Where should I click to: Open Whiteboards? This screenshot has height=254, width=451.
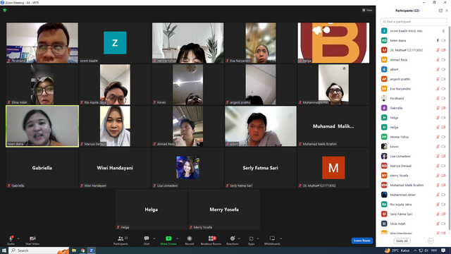coord(272,240)
